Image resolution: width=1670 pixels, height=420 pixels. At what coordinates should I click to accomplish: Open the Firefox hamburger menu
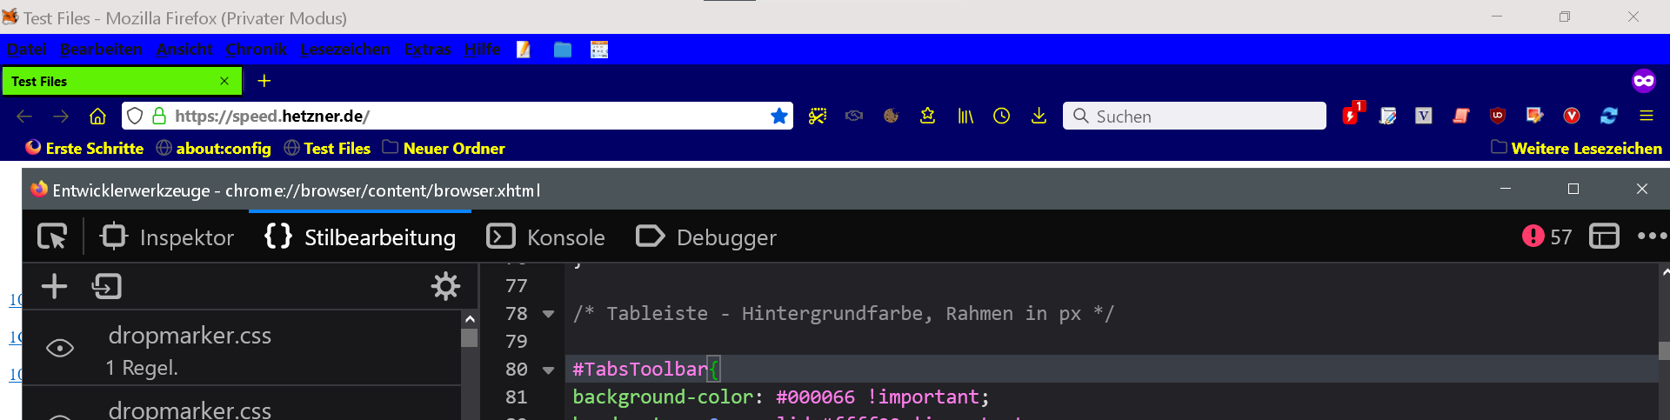[x=1646, y=116]
